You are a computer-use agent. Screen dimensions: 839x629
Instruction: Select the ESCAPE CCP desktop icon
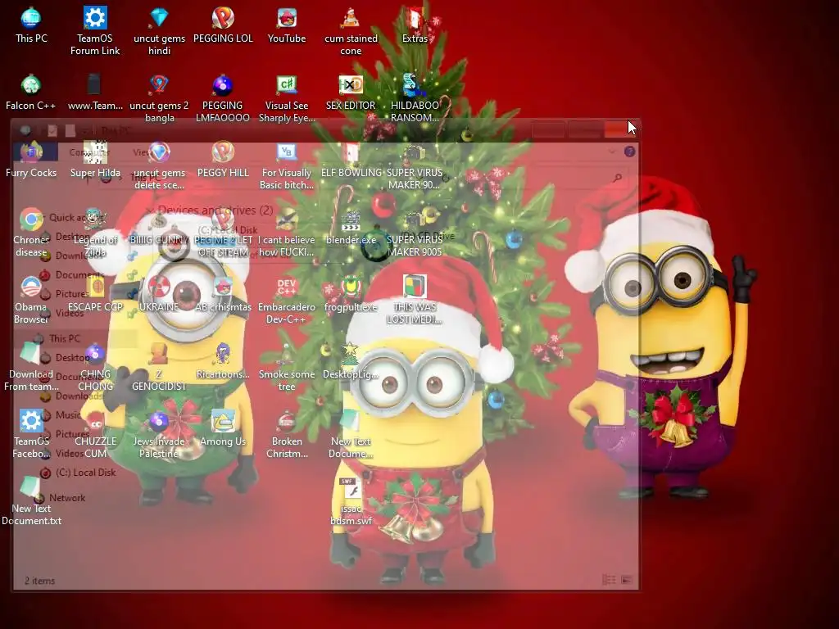pyautogui.click(x=95, y=294)
